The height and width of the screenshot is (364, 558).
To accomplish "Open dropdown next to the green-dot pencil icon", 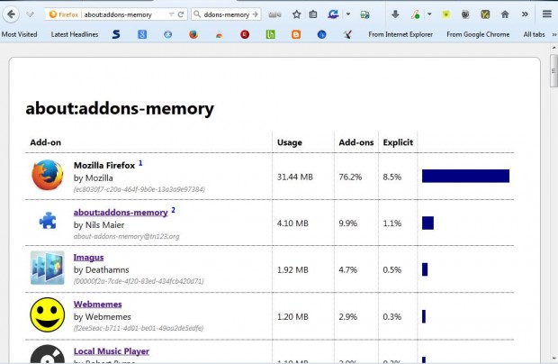I will click(429, 14).
